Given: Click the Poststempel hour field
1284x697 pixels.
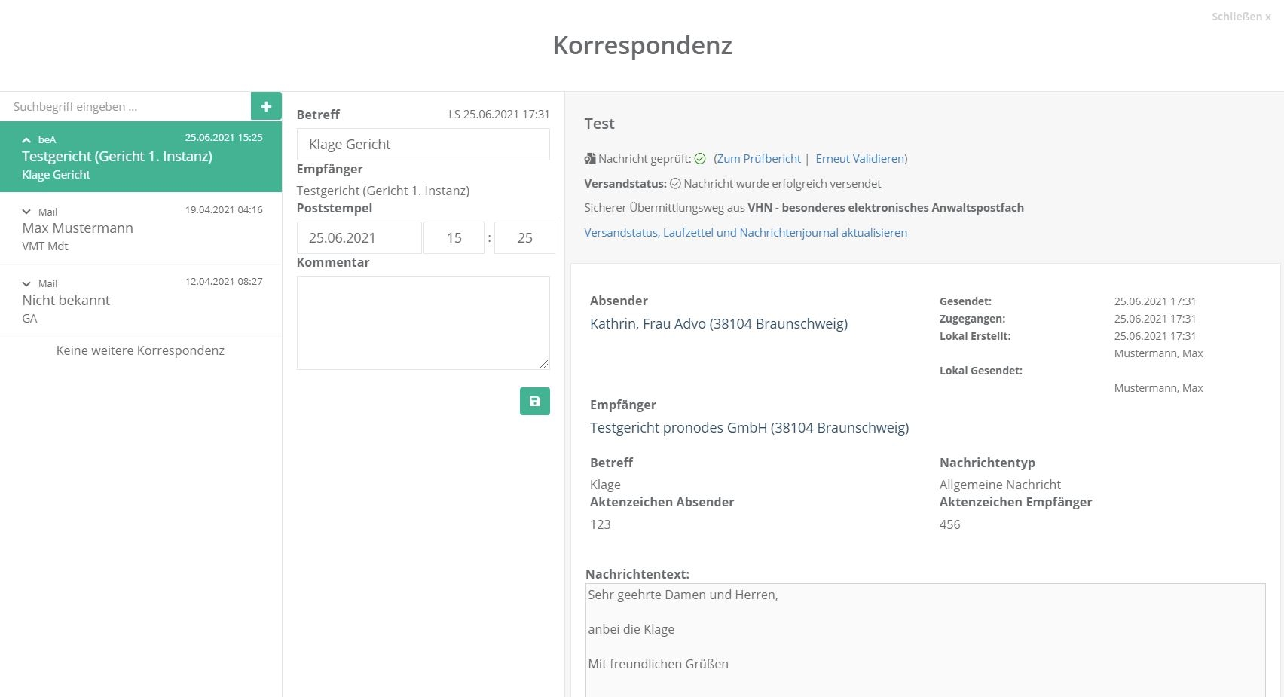Looking at the screenshot, I should (454, 238).
